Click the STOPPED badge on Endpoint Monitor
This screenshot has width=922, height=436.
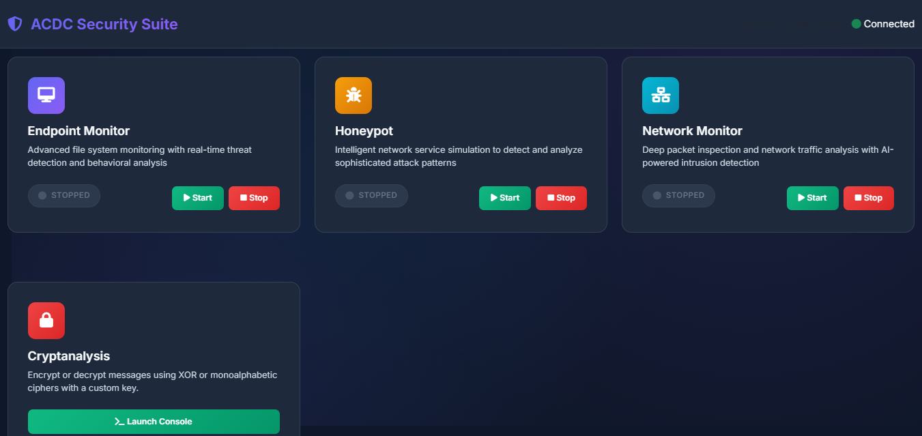63,195
